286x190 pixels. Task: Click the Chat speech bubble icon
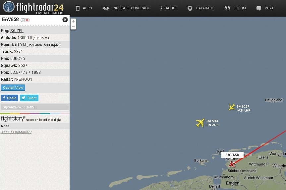click(258, 8)
